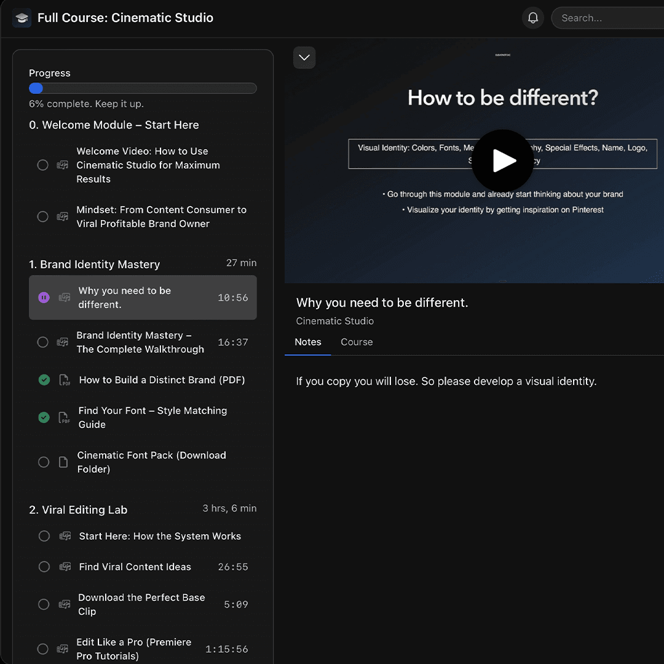Click the video icon next to Find Viral Content Ideas
The height and width of the screenshot is (664, 664).
pyautogui.click(x=65, y=566)
